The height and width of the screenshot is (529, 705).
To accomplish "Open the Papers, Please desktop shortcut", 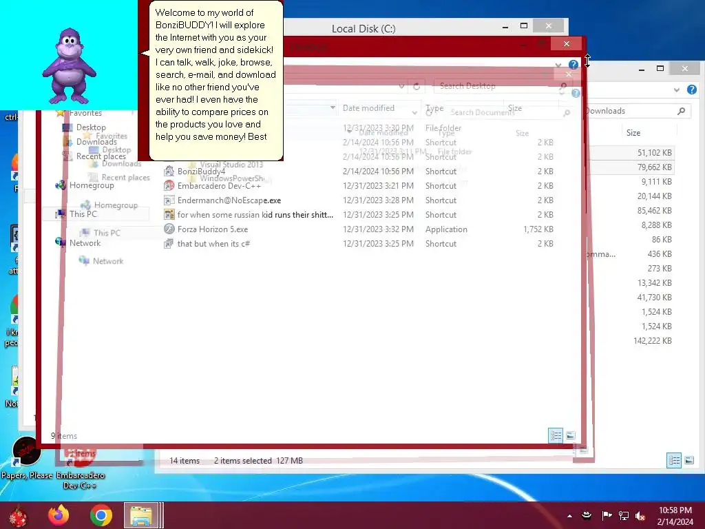I will pyautogui.click(x=26, y=458).
